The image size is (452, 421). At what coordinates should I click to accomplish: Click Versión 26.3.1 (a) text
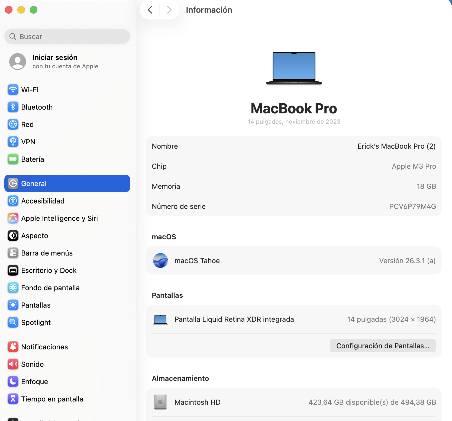pos(407,261)
